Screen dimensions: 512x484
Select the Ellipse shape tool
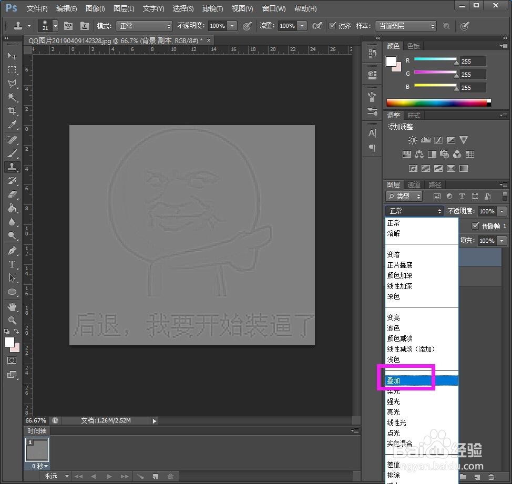[12, 292]
